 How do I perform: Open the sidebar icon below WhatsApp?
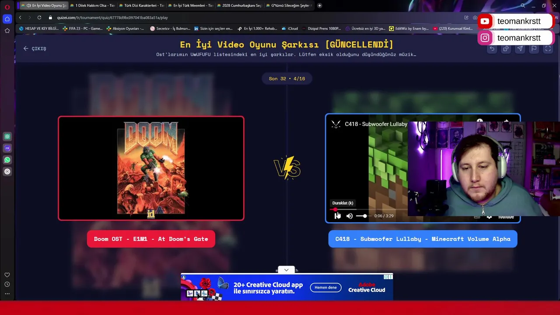[7, 171]
